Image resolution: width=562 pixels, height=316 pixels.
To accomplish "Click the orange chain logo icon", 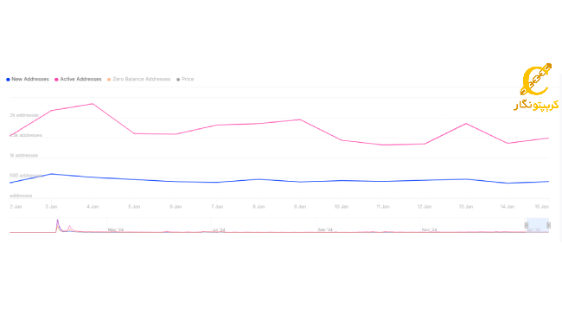I will click(536, 80).
